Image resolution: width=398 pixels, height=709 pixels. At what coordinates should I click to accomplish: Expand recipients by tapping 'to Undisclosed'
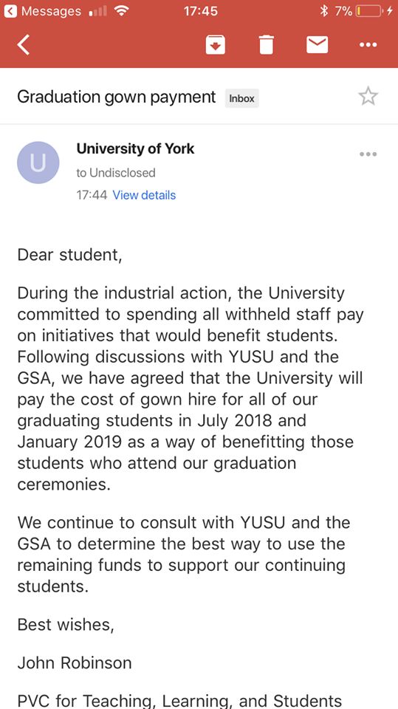pos(116,173)
